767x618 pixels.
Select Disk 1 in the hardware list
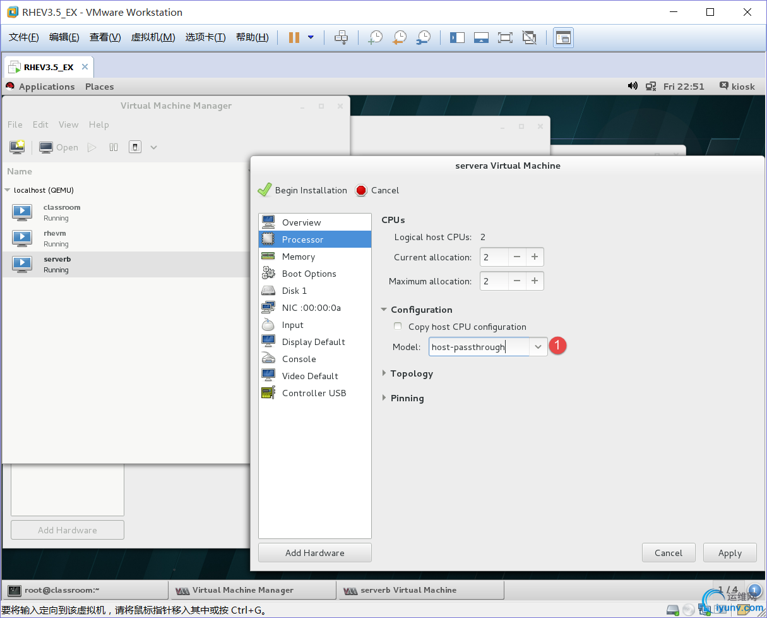(315, 291)
